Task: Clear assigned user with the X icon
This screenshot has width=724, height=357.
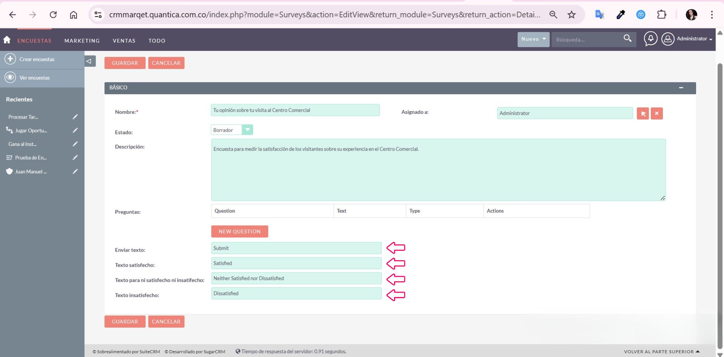Action: [x=657, y=113]
